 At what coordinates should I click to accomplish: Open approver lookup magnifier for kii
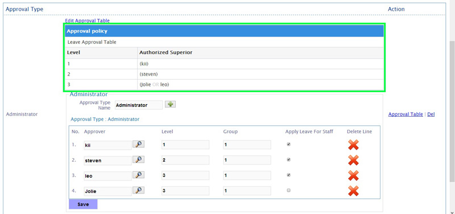click(x=138, y=144)
